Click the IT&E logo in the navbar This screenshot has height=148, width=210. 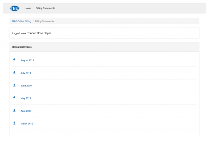(14, 8)
